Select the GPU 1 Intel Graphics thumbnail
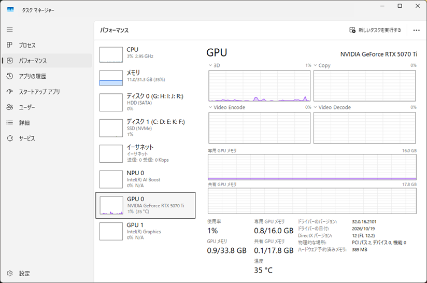 (x=111, y=231)
